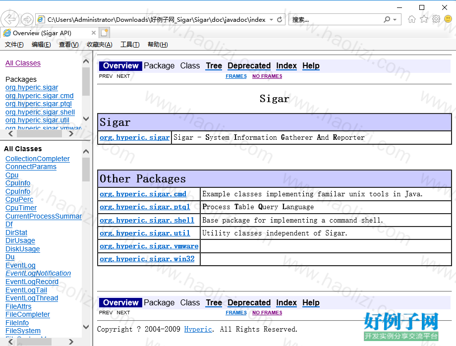Image resolution: width=456 pixels, height=346 pixels.
Task: Open the EventLogNotification interface link
Action: [38, 273]
